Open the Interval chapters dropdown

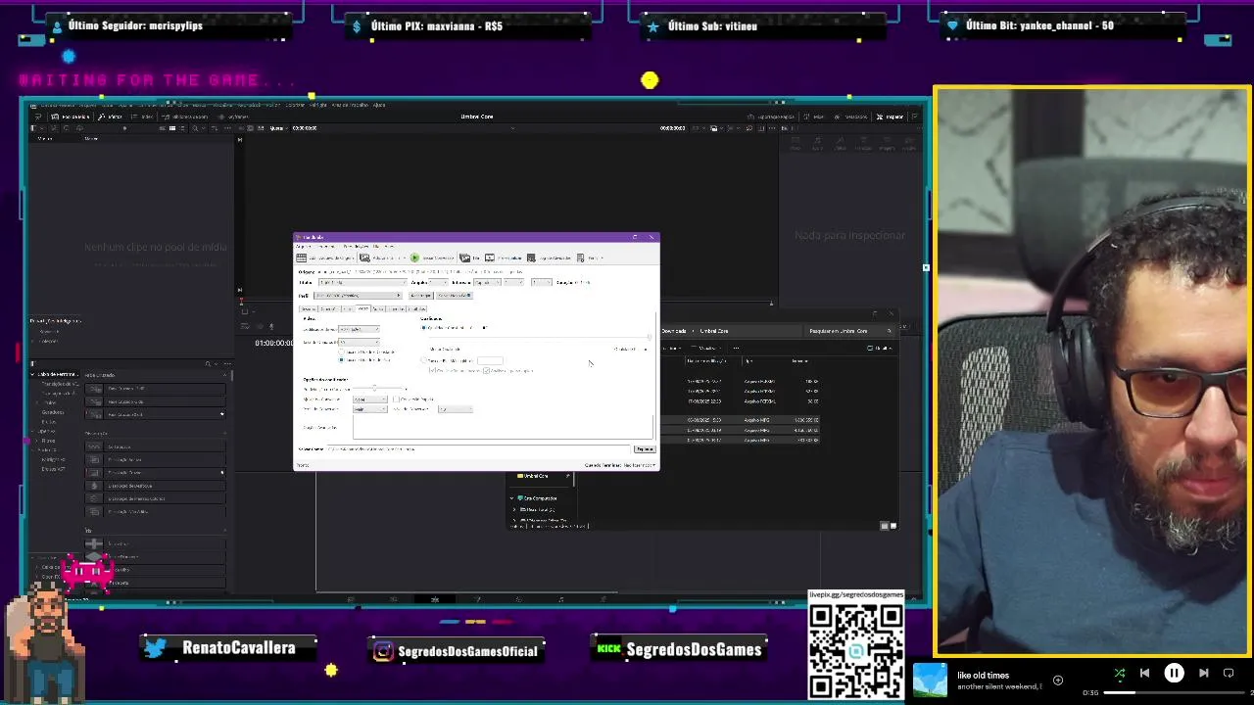(x=487, y=282)
